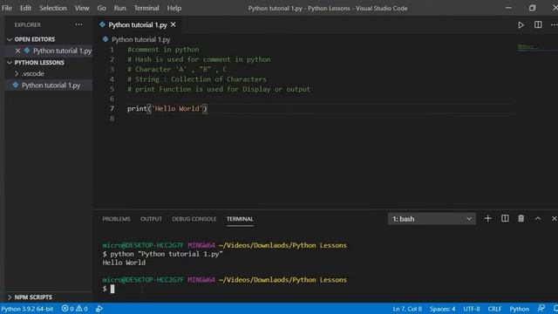This screenshot has width=558, height=314.
Task: Click the Python tutorial 1.py breadcrumb
Action: tap(140, 39)
